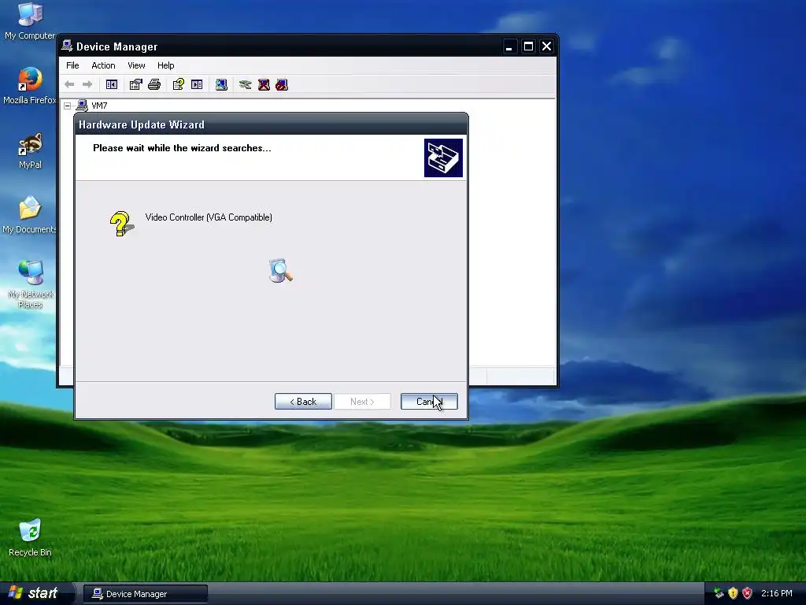Minimize the Device Manager window
This screenshot has width=806, height=605.
(x=509, y=46)
